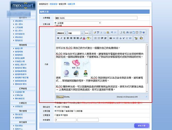This screenshot has width=172, height=130.
Task: Open highlight color dropdown arrow
Action: pos(91,38)
